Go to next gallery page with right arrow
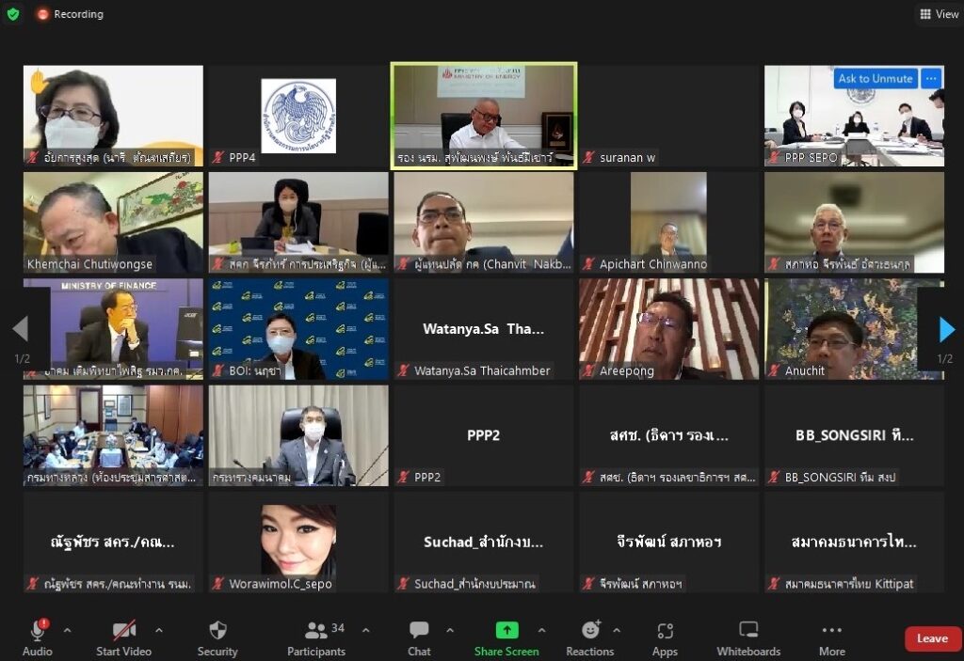The height and width of the screenshot is (661, 964). coord(946,329)
